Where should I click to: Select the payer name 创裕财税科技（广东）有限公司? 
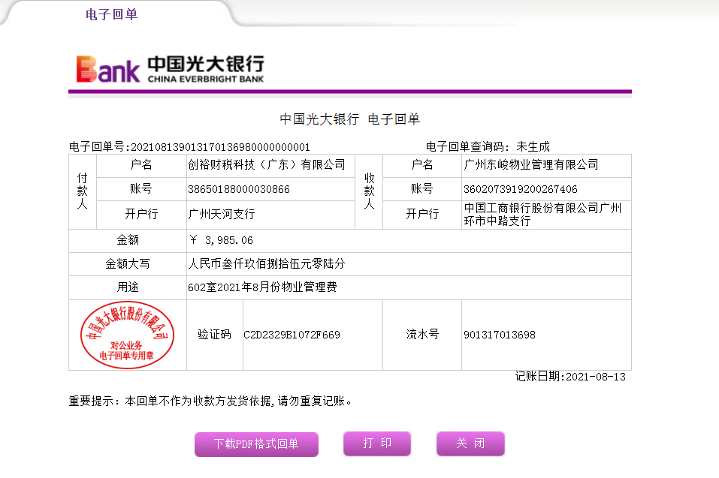click(x=266, y=164)
